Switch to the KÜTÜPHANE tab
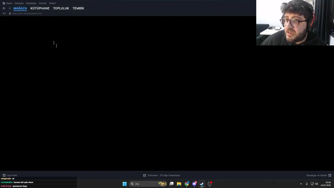The image size is (334, 188). point(40,8)
